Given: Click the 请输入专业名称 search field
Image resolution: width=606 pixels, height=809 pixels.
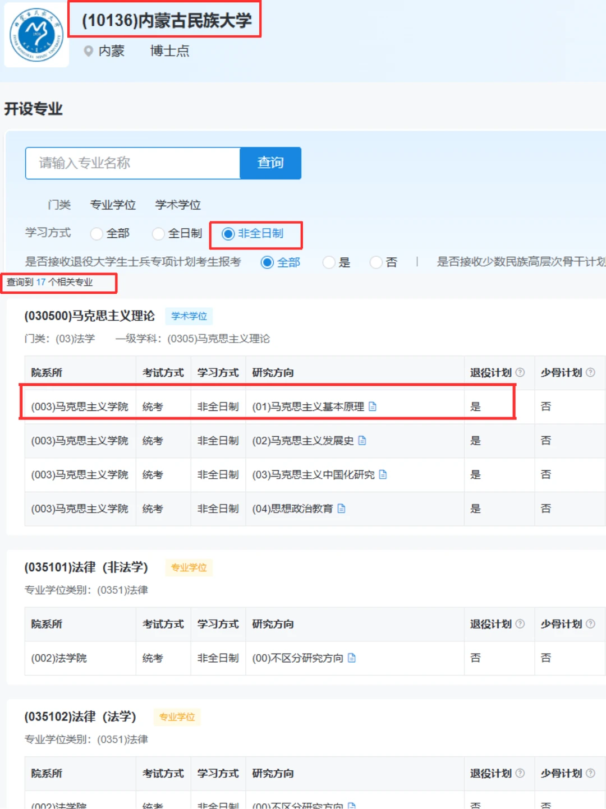Looking at the screenshot, I should pos(132,163).
